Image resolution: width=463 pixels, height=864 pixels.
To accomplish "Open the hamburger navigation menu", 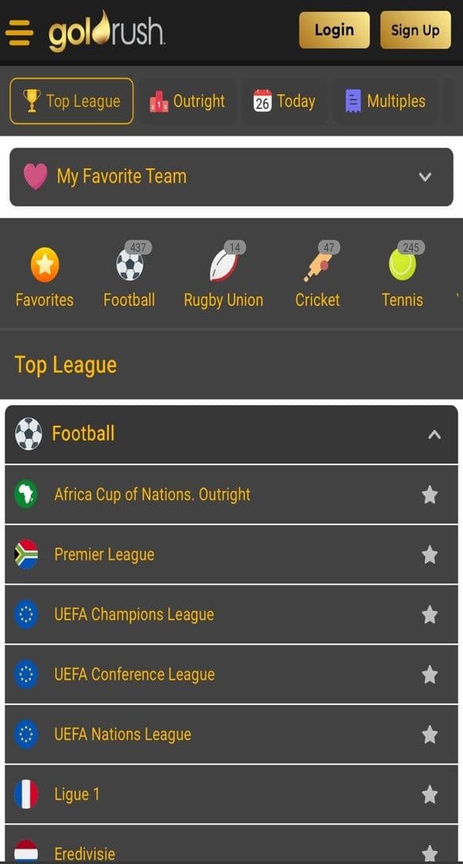I will tap(19, 32).
